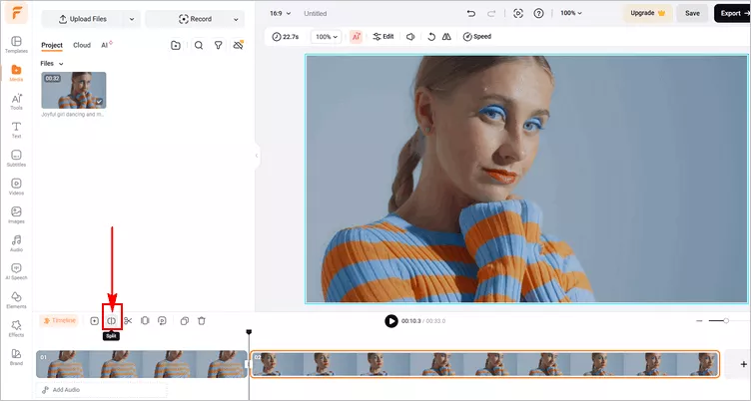Switch to the AI tab

(x=106, y=45)
